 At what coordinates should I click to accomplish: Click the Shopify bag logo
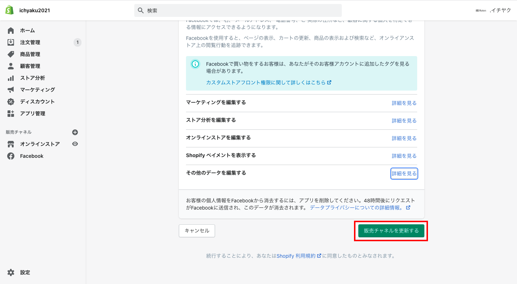9,10
